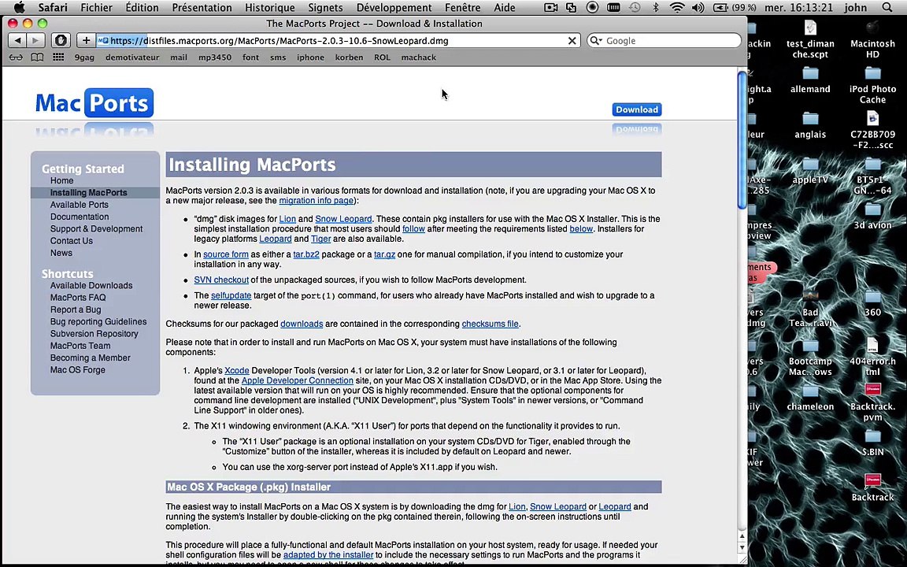Viewport: 907px width, 567px height.
Task: Click Xcode link
Action: coord(236,370)
